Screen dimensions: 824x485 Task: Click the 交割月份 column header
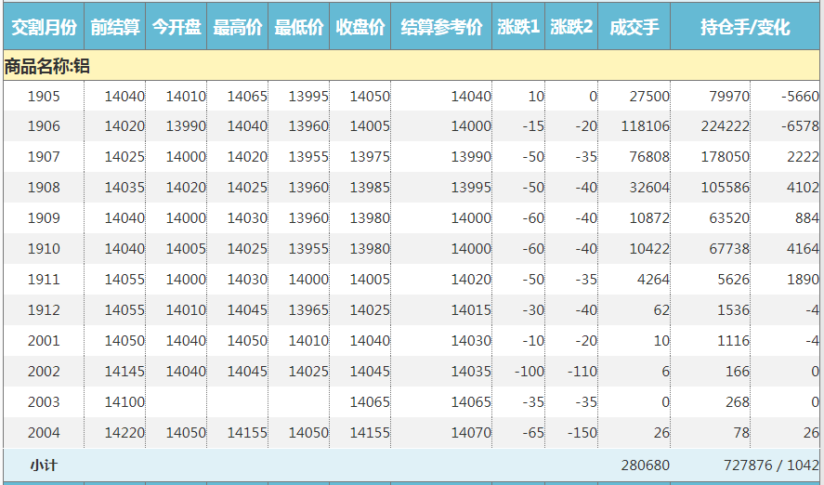point(43,28)
